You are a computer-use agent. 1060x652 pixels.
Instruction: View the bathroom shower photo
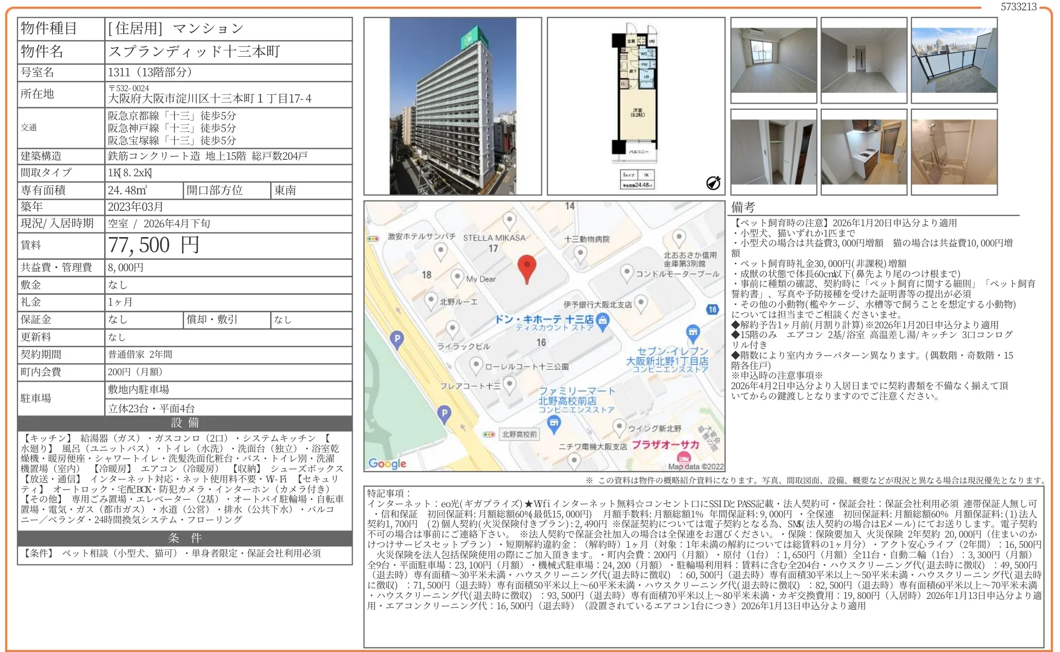click(x=954, y=152)
